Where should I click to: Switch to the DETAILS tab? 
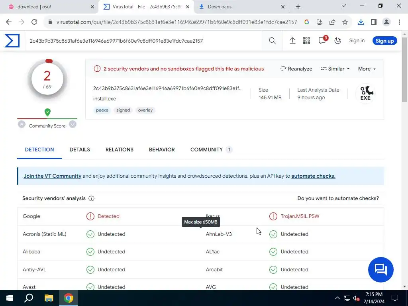pos(80,150)
